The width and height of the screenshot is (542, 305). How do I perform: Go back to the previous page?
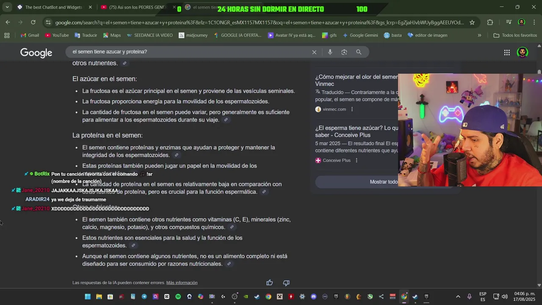(x=8, y=22)
